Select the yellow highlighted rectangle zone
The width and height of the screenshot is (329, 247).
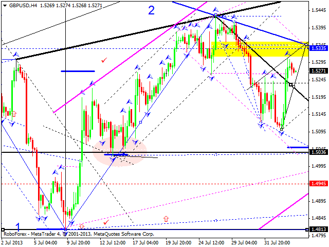[x=260, y=49]
